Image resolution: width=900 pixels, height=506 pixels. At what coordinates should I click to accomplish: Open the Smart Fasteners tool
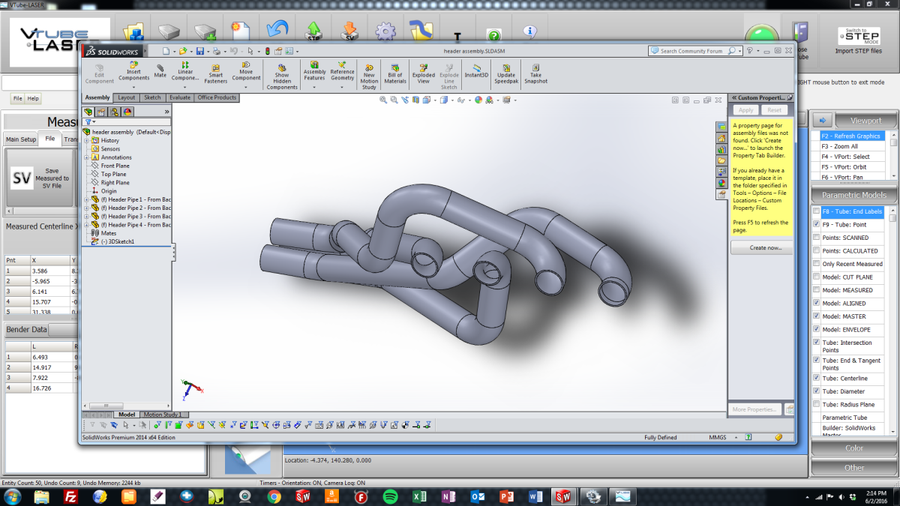coord(216,73)
